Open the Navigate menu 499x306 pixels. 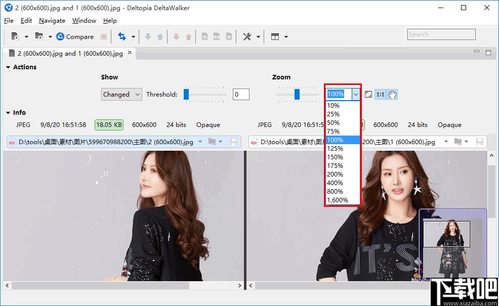click(52, 21)
